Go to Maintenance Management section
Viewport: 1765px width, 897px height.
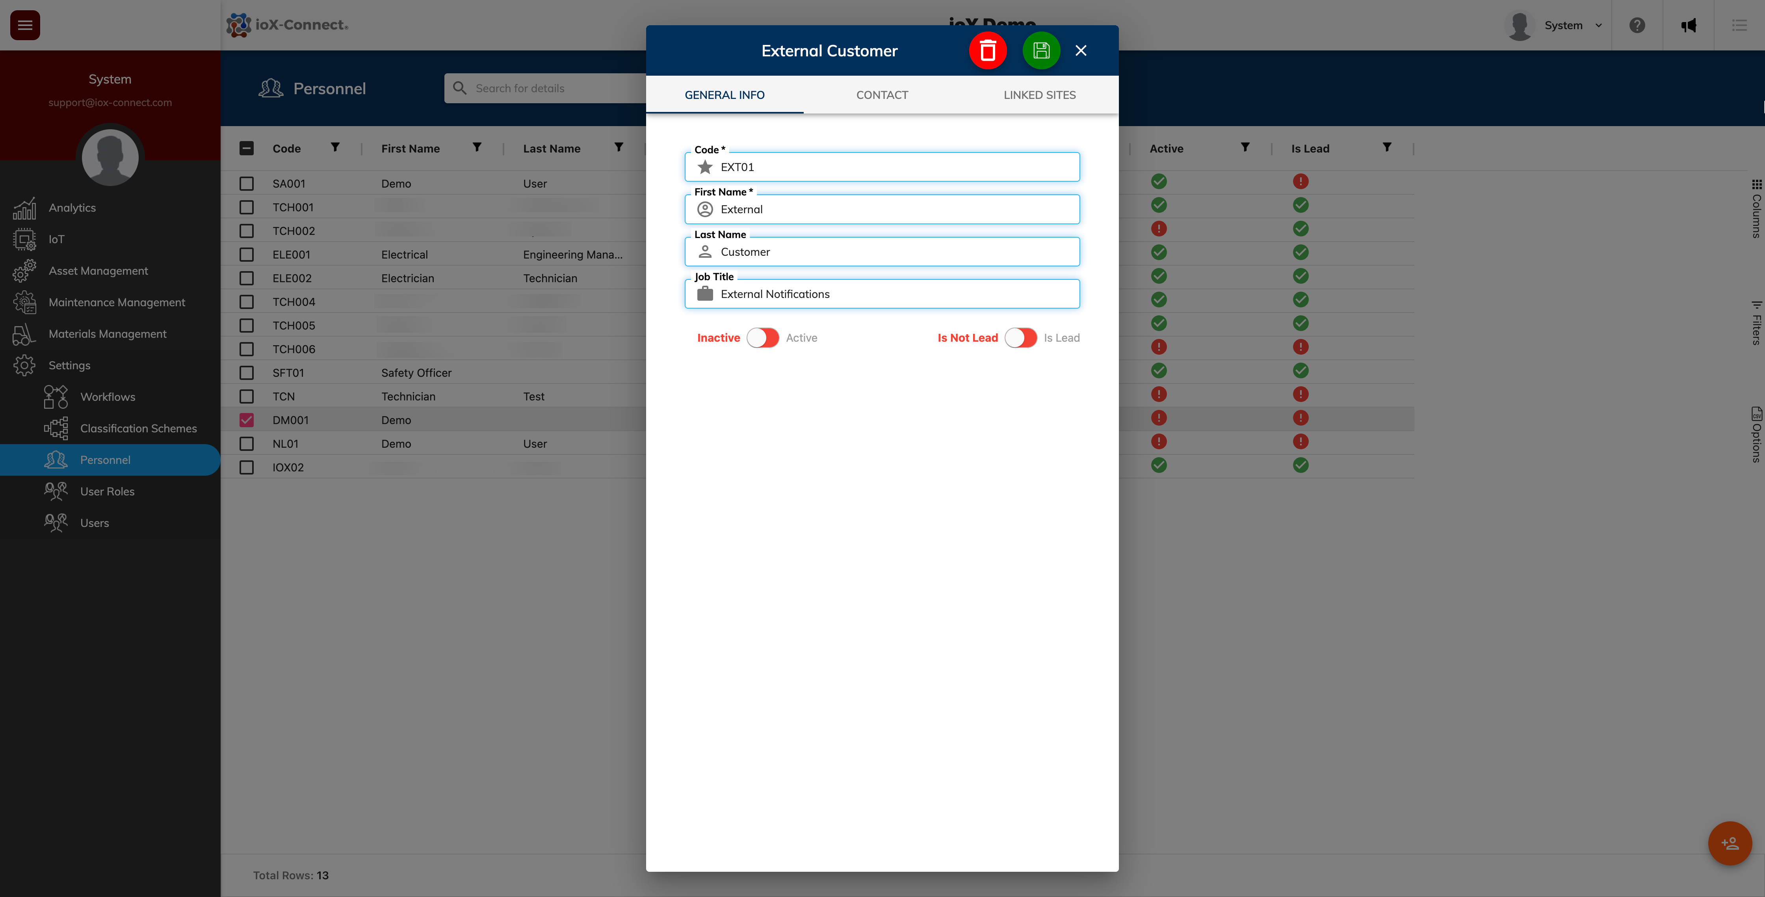coord(117,302)
